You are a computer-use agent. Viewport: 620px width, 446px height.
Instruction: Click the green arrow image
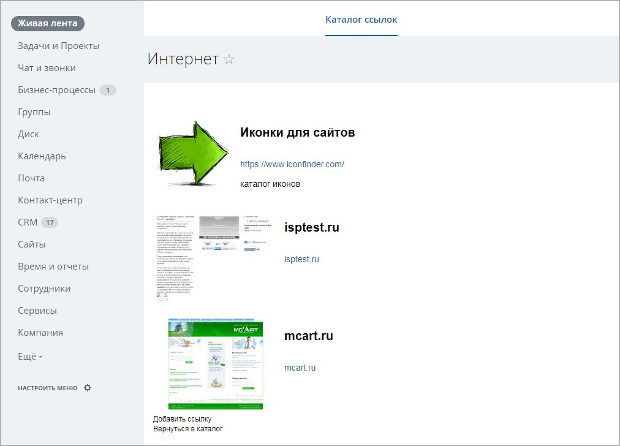(x=193, y=153)
